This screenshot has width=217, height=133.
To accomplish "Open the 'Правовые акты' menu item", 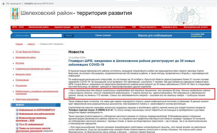I will click(170, 27).
